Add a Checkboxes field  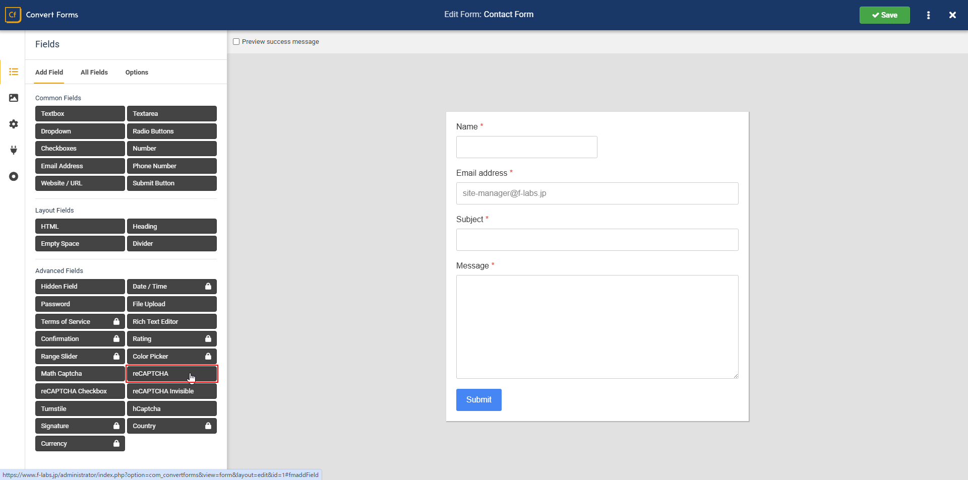click(x=80, y=148)
